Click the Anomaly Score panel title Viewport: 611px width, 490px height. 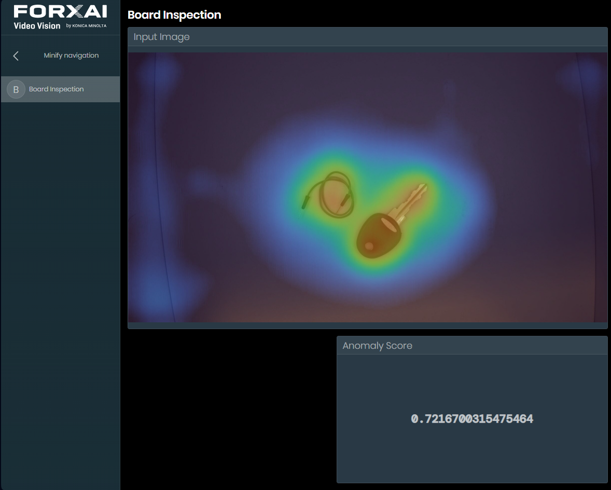pyautogui.click(x=377, y=346)
